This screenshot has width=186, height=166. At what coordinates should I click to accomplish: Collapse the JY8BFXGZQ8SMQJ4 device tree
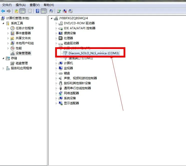(x=51, y=18)
